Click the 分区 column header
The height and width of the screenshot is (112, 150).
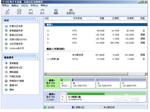(58, 18)
